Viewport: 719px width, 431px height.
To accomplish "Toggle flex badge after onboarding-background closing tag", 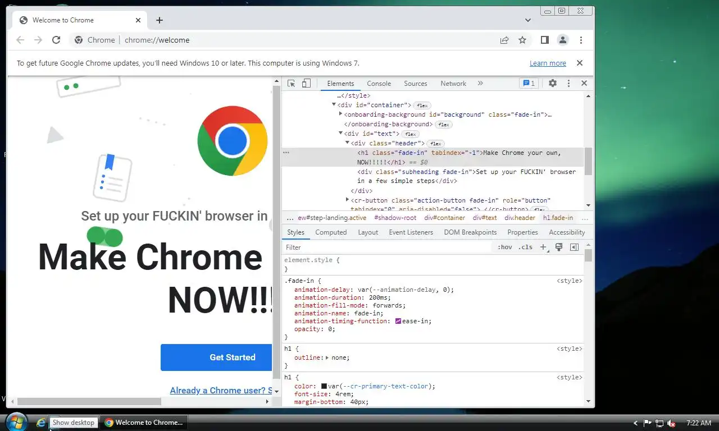I will click(443, 125).
